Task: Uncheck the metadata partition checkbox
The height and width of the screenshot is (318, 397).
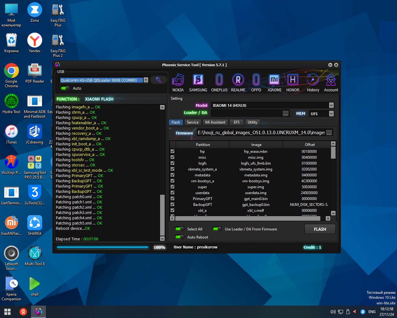Action: click(172, 175)
